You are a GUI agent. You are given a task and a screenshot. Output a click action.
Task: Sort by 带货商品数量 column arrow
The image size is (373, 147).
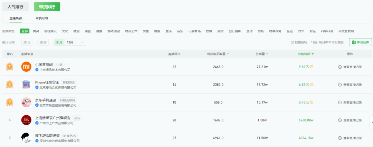tap(228, 54)
